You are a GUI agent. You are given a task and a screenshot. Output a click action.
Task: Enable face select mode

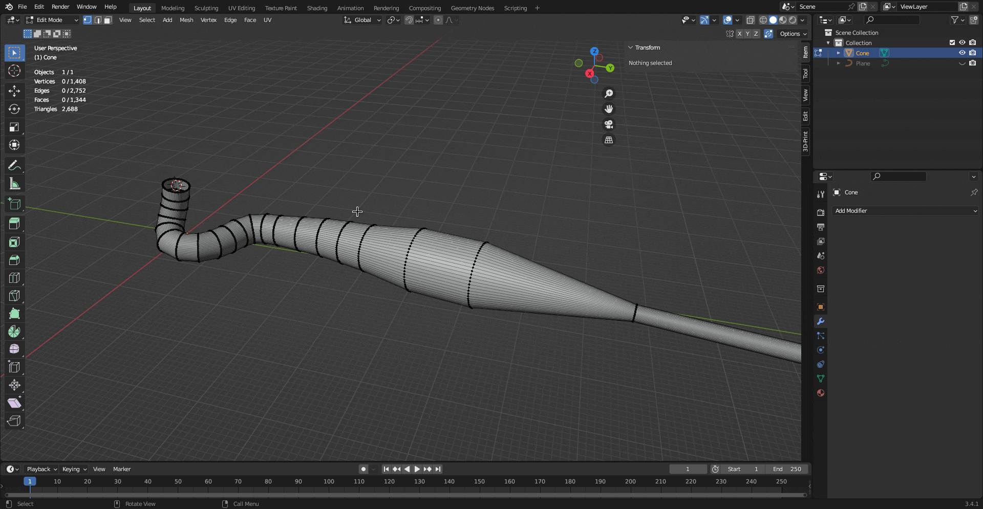[108, 20]
